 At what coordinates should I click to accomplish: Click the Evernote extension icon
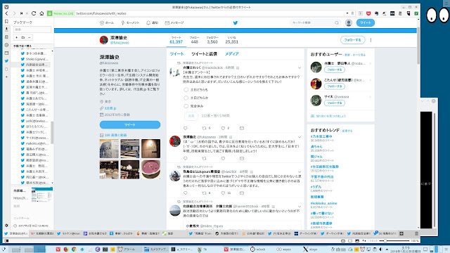[x=376, y=13]
